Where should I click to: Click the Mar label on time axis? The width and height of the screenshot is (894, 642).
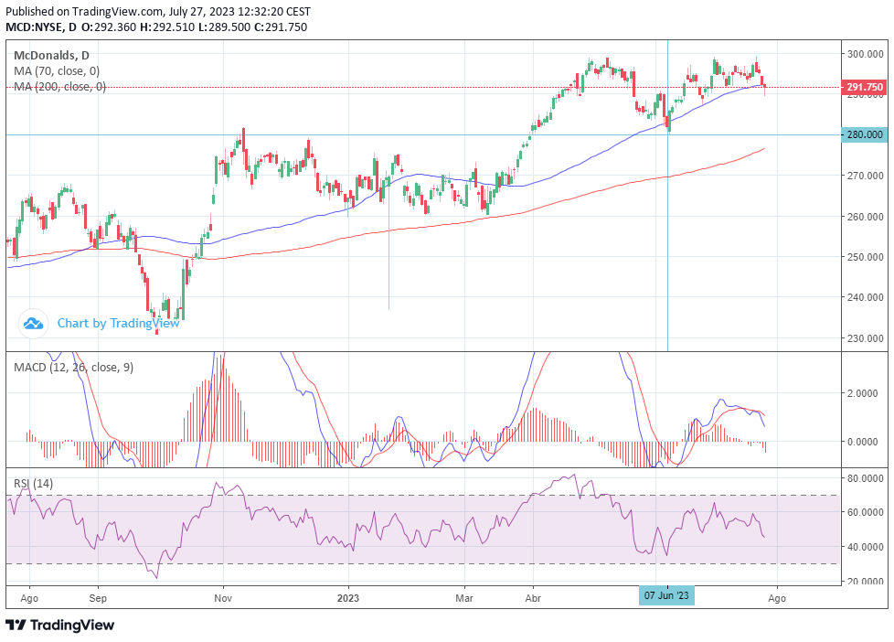464,598
